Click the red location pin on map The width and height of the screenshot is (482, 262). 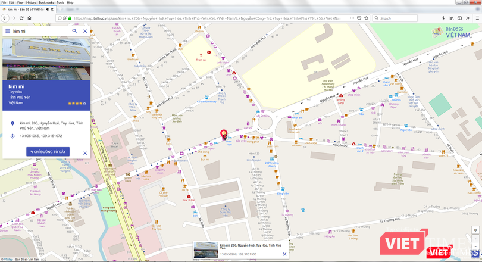pyautogui.click(x=224, y=135)
